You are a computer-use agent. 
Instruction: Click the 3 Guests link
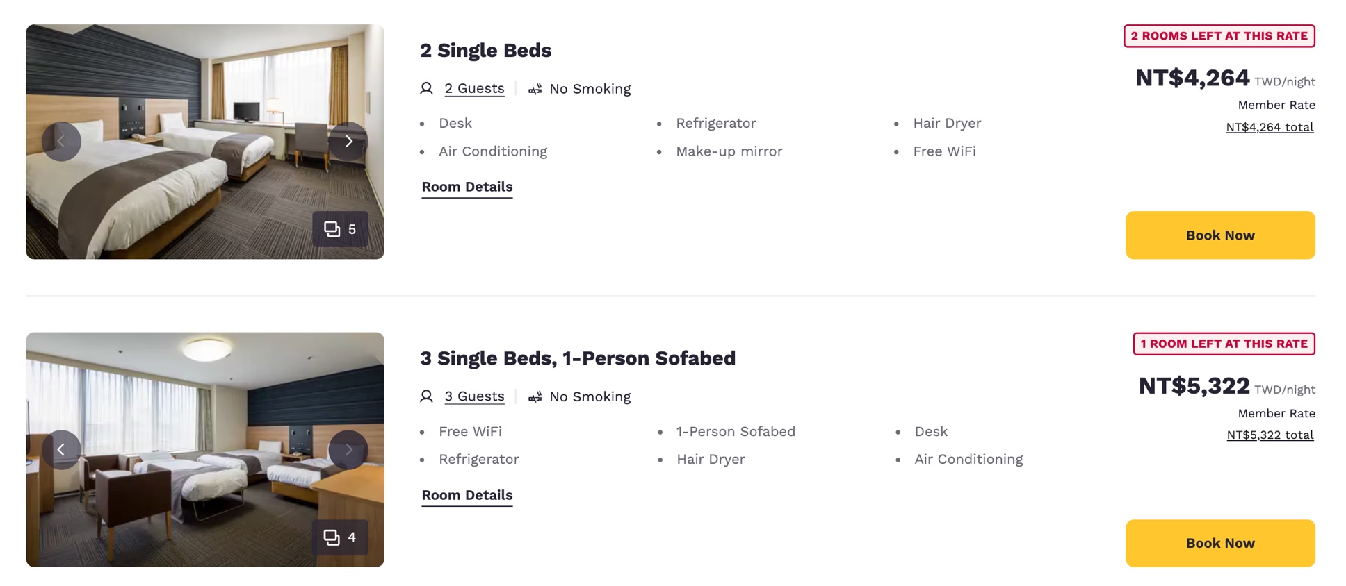tap(474, 396)
